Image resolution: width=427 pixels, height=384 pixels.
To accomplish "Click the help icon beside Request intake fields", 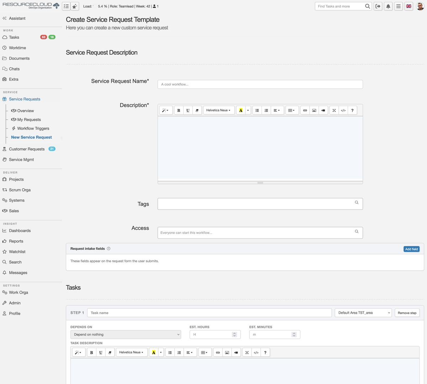I will 109,249.
